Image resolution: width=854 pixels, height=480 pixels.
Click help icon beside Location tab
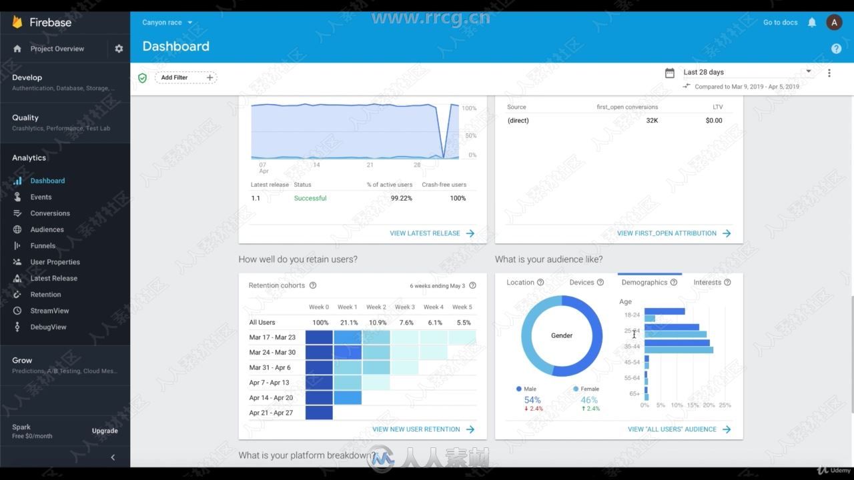click(x=540, y=283)
